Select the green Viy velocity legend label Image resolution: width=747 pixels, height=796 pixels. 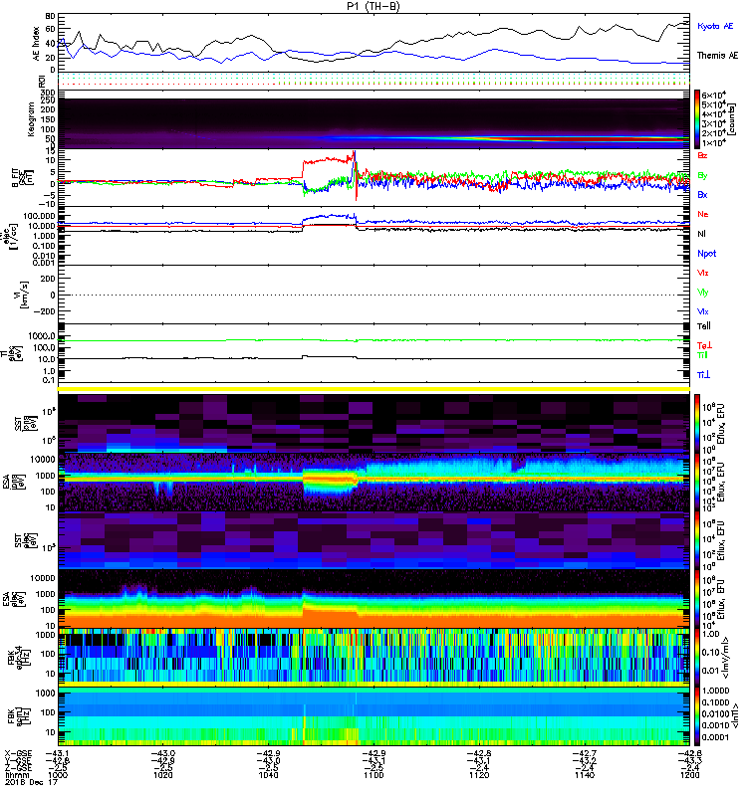702,293
